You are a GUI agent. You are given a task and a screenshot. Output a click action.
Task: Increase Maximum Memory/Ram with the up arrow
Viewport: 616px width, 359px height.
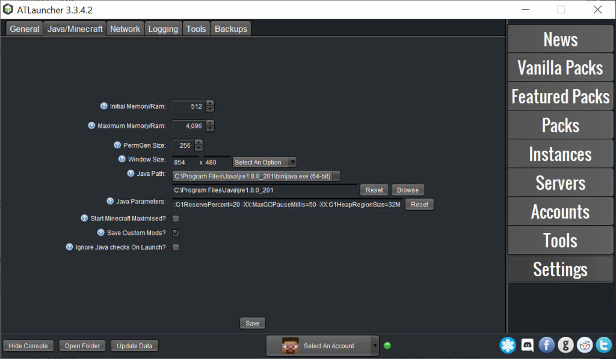210,123
